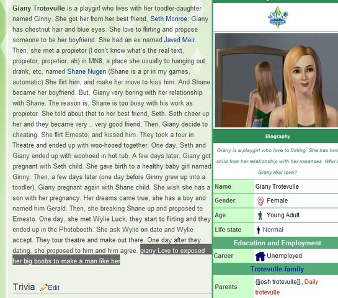Click the female gender symbol icon
The height and width of the screenshot is (298, 338).
(260, 201)
